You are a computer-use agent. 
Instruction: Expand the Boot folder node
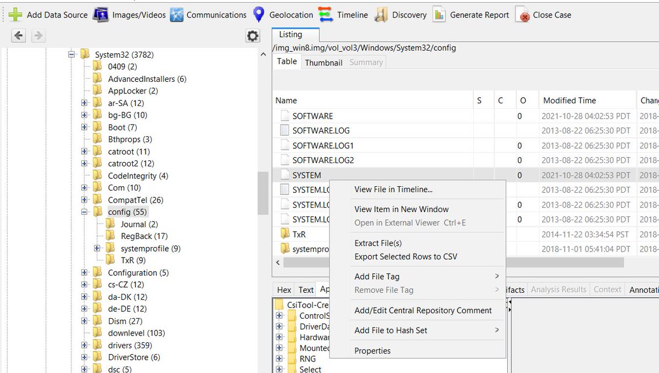pos(85,127)
